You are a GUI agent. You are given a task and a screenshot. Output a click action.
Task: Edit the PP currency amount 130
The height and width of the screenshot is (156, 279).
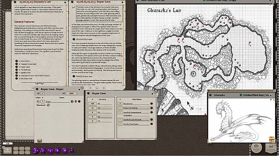(92, 104)
